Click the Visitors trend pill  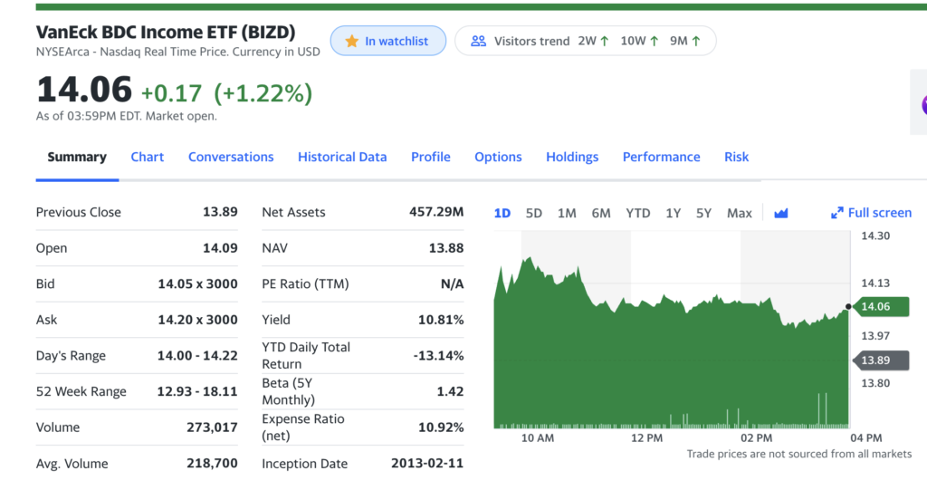586,41
